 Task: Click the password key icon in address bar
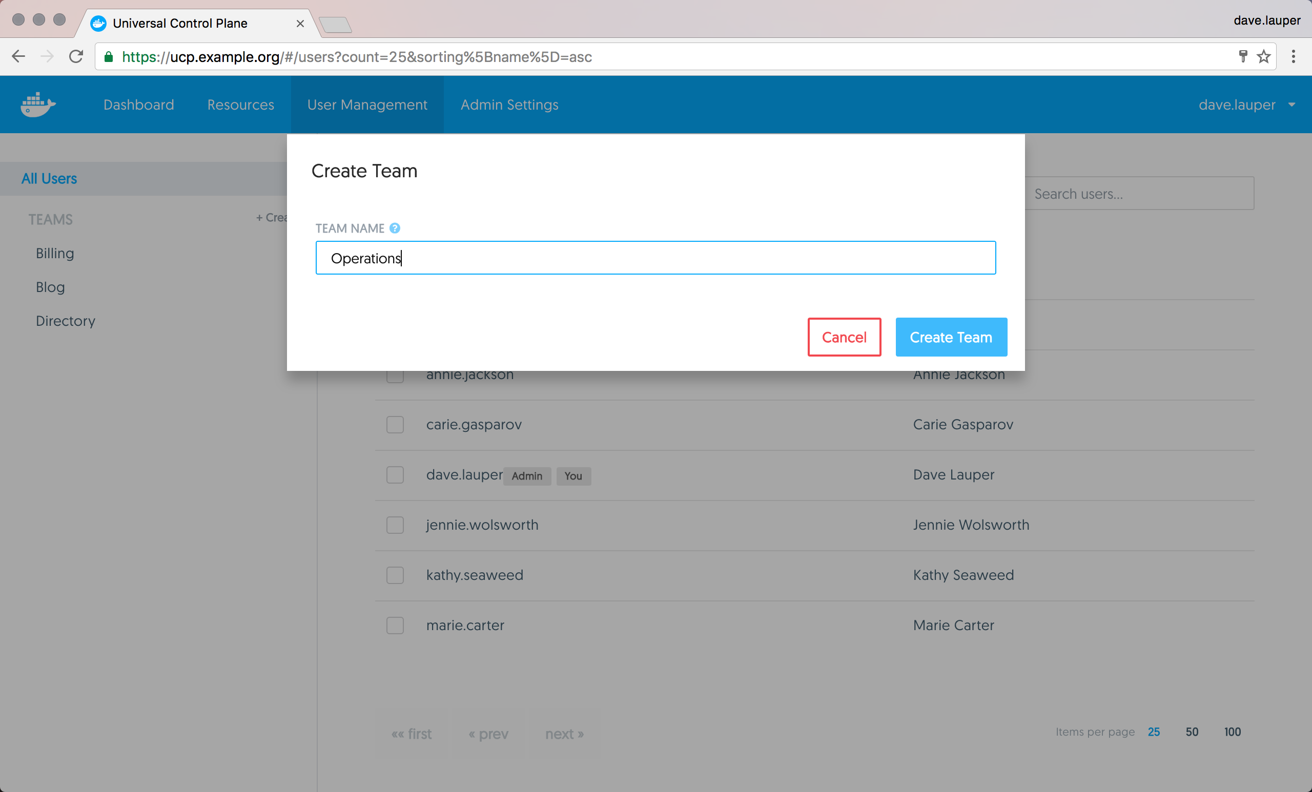pos(1243,56)
